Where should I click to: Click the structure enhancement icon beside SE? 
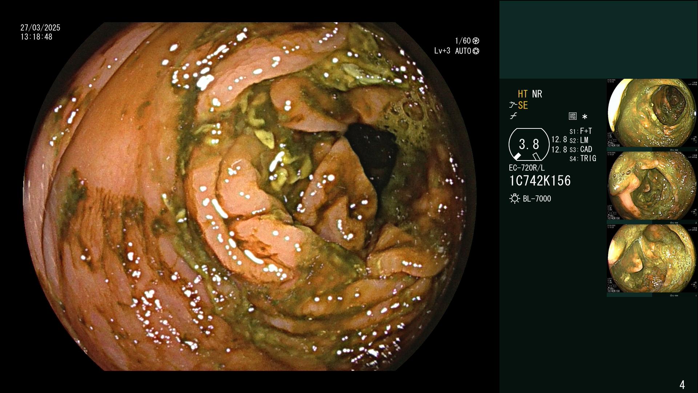coord(513,105)
